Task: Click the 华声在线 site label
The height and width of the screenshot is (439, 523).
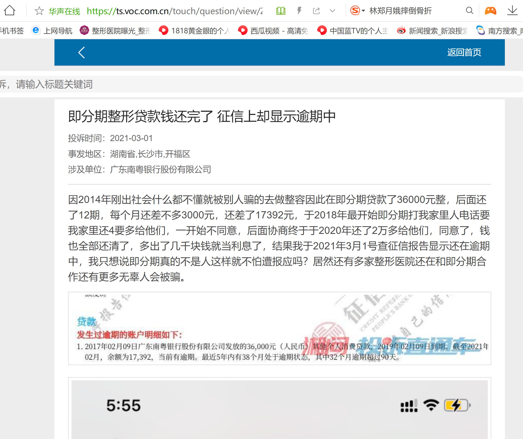Action: 64,11
